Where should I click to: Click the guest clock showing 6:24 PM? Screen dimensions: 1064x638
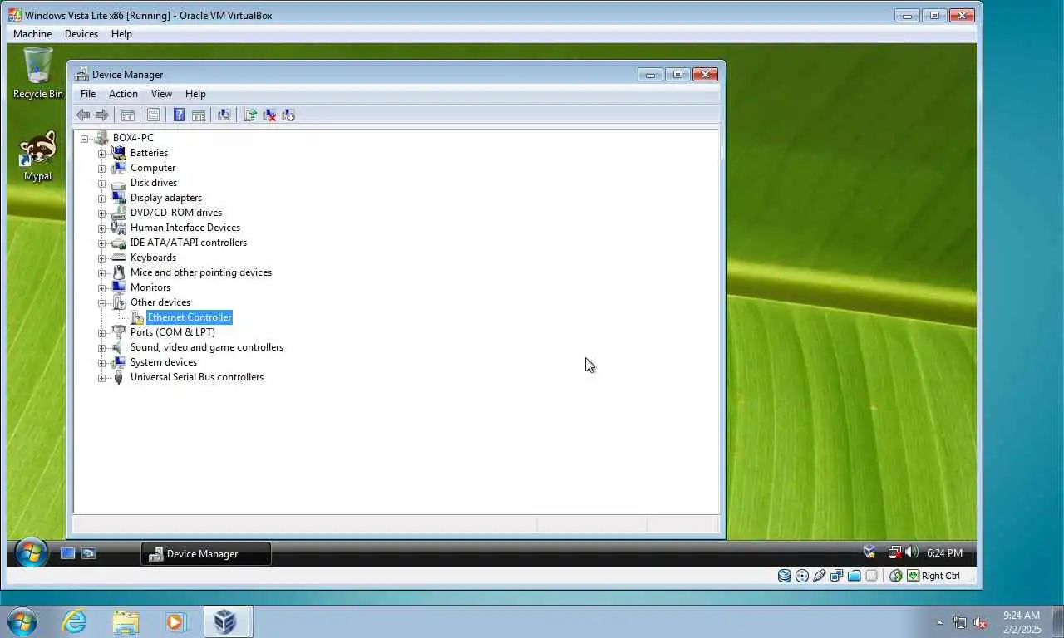[x=944, y=552]
